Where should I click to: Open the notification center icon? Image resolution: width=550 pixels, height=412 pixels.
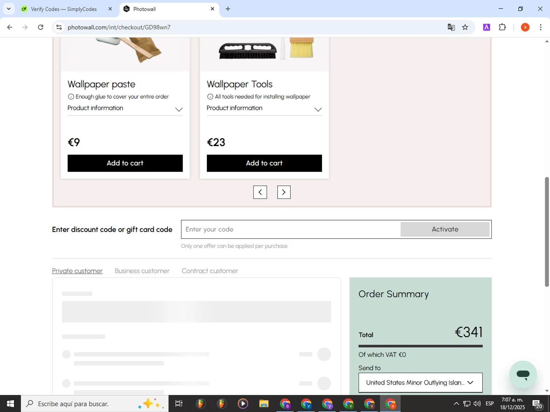[538, 404]
